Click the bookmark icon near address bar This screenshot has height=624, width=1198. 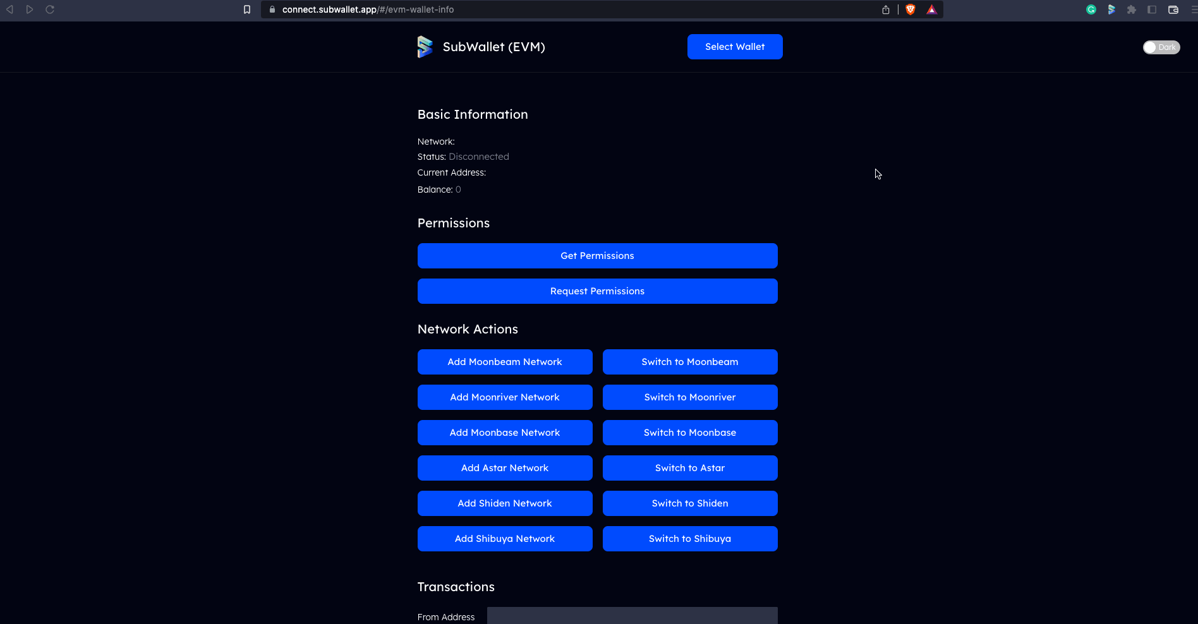(x=247, y=9)
